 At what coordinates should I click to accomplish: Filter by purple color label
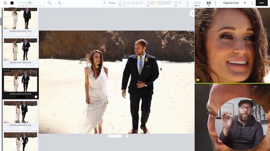point(169,3)
